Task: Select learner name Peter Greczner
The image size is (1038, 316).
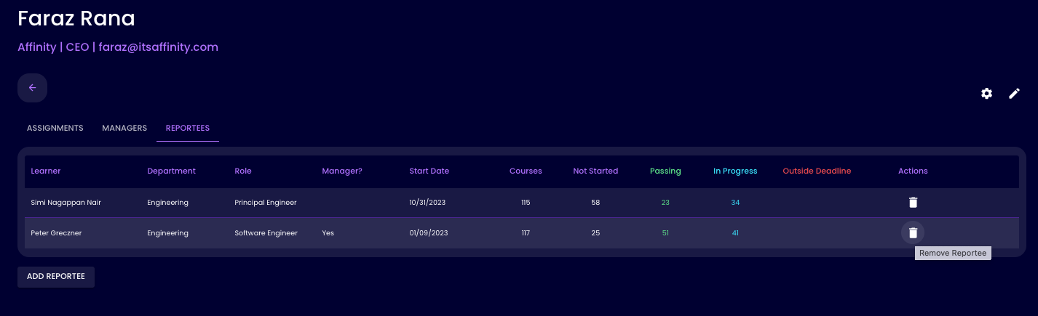Action: 55,233
